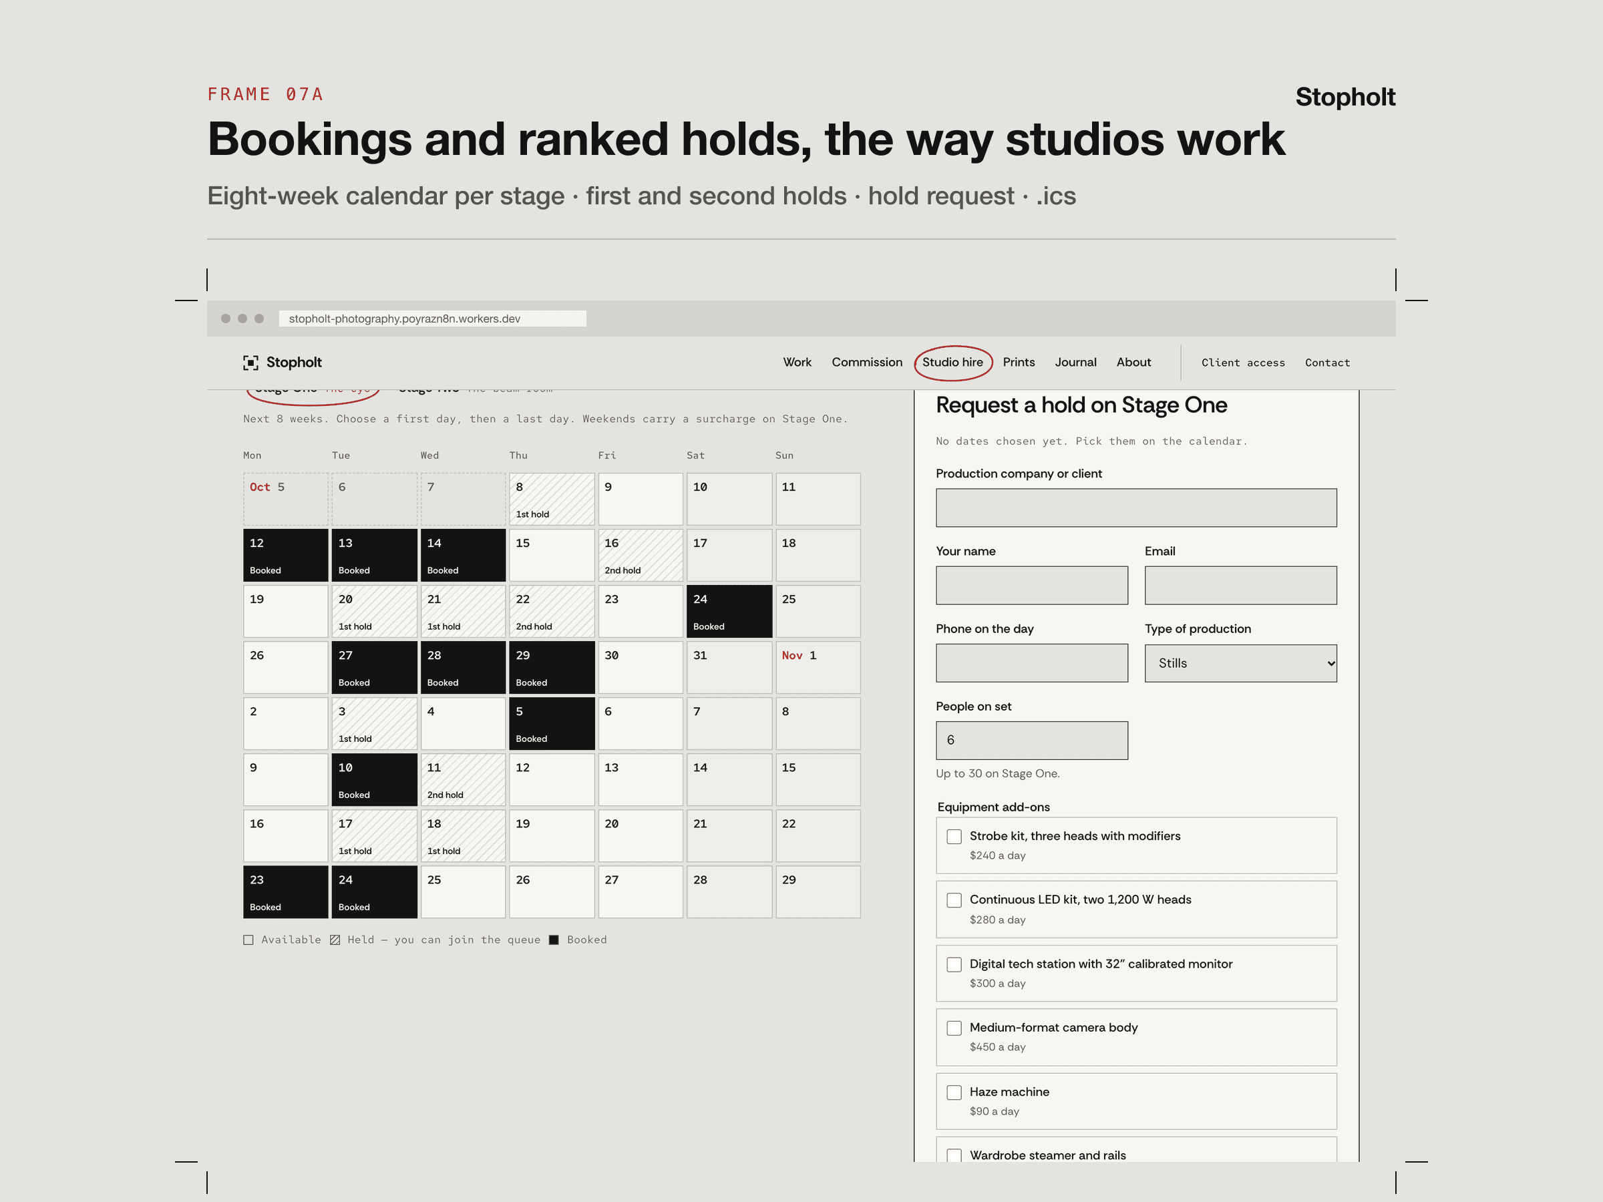Check Digital tech station add-on
This screenshot has height=1202, width=1603.
point(954,965)
